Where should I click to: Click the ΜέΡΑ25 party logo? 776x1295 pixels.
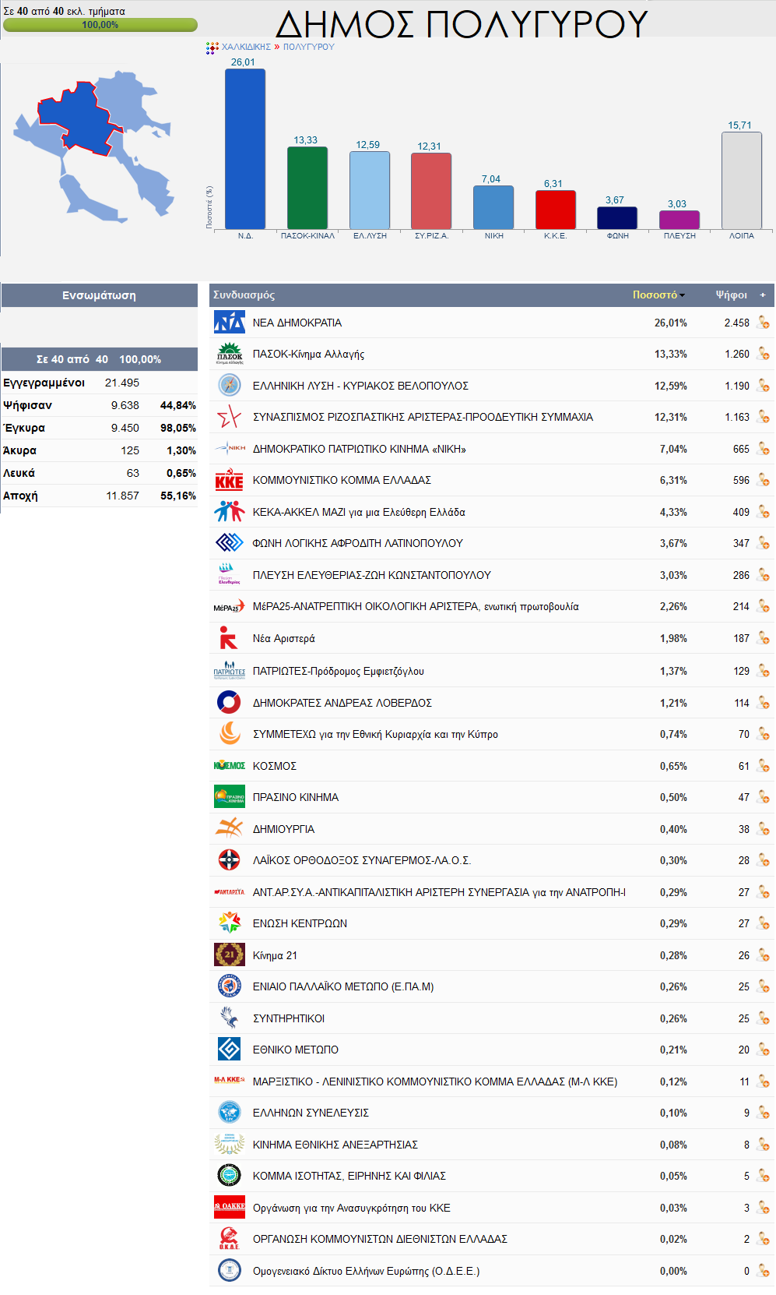coord(229,607)
